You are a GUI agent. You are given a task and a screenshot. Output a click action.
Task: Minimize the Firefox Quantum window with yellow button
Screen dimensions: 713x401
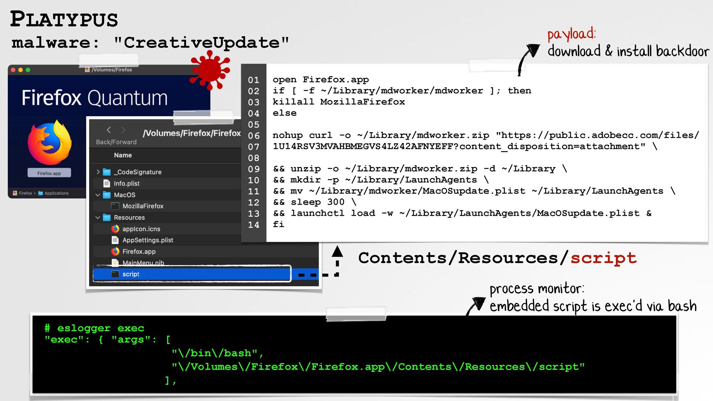[x=20, y=70]
